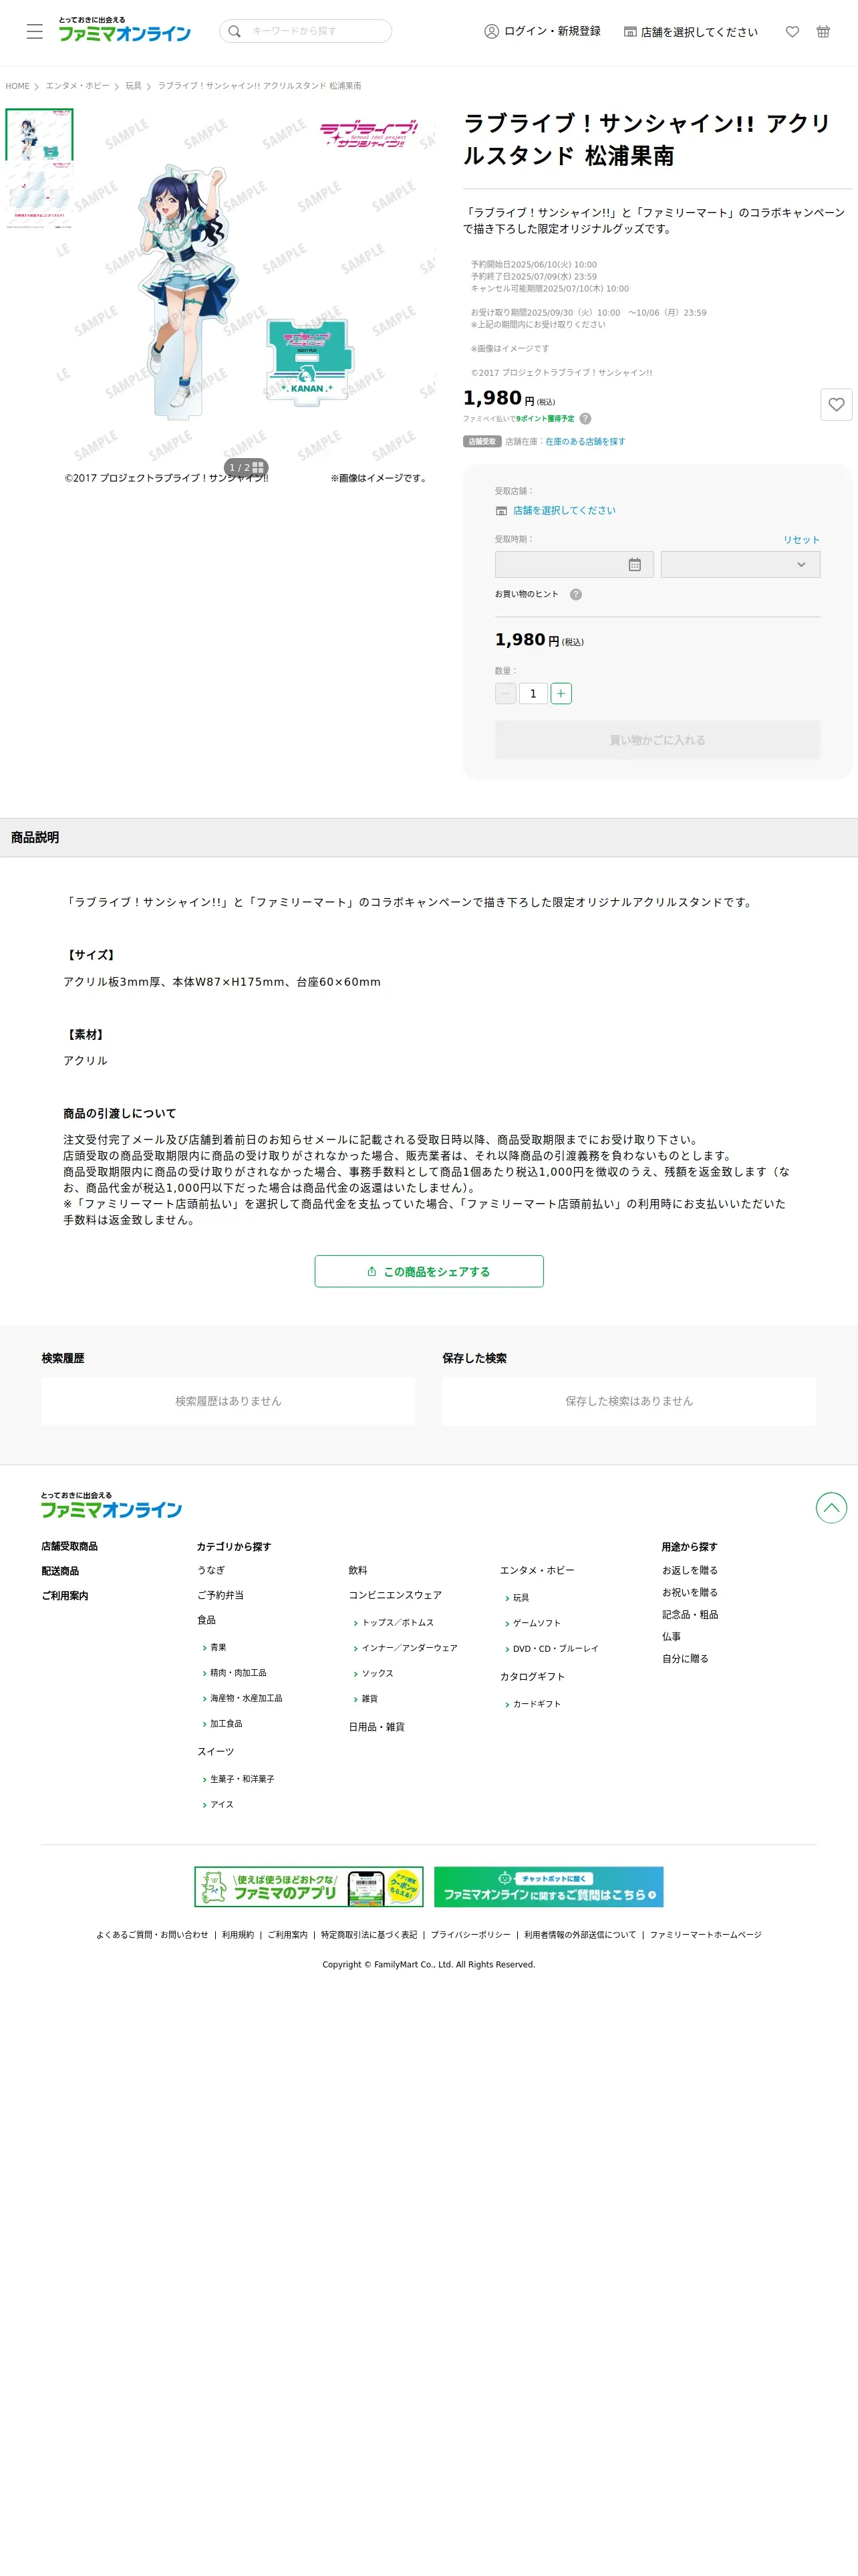The width and height of the screenshot is (858, 2576).
Task: Increase quantity with plus button
Action: click(x=561, y=693)
